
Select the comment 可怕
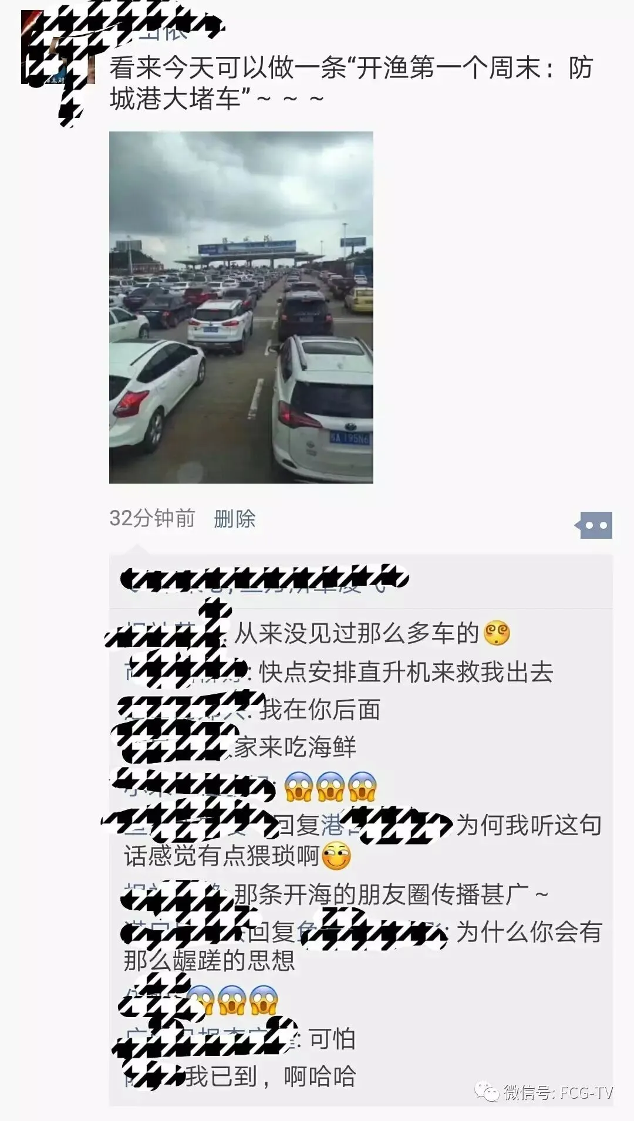(x=332, y=1039)
